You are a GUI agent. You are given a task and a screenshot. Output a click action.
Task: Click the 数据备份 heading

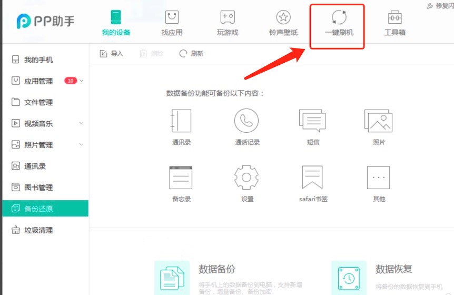[217, 269]
